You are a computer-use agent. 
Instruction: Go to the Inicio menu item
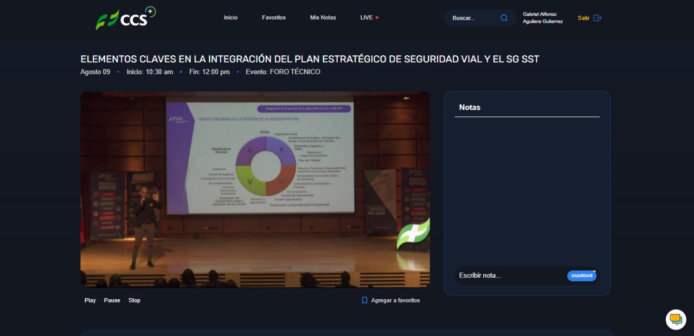click(x=230, y=18)
